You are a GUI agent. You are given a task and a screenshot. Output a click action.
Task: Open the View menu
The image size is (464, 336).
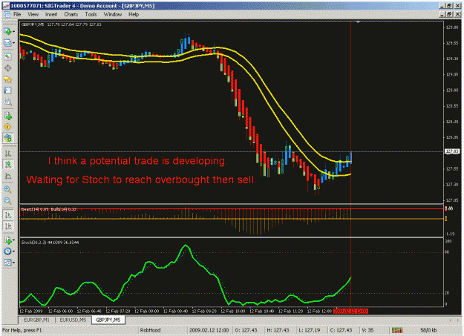(33, 14)
